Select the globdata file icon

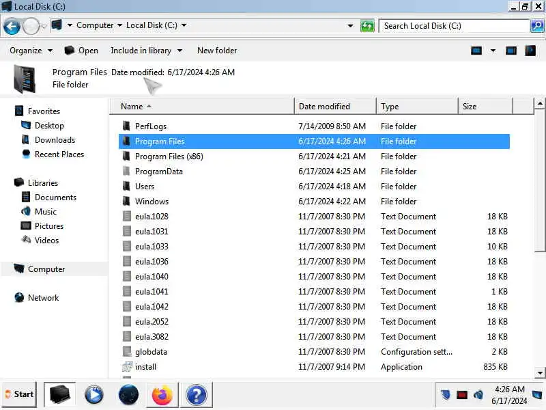127,351
